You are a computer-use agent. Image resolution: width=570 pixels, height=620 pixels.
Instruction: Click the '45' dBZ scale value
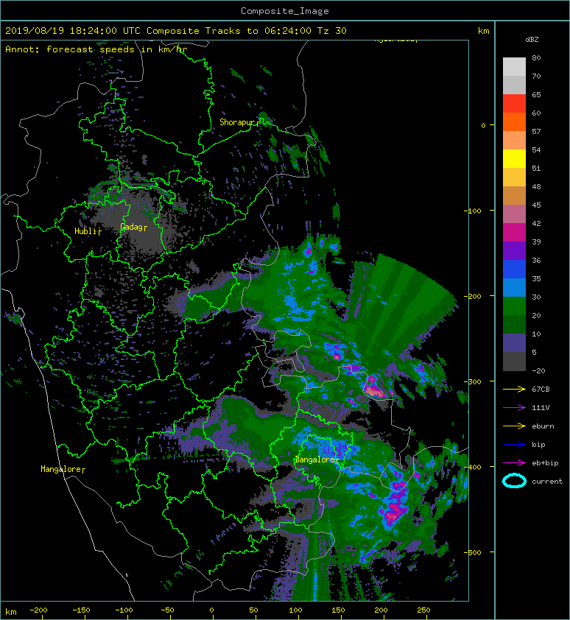tap(536, 205)
